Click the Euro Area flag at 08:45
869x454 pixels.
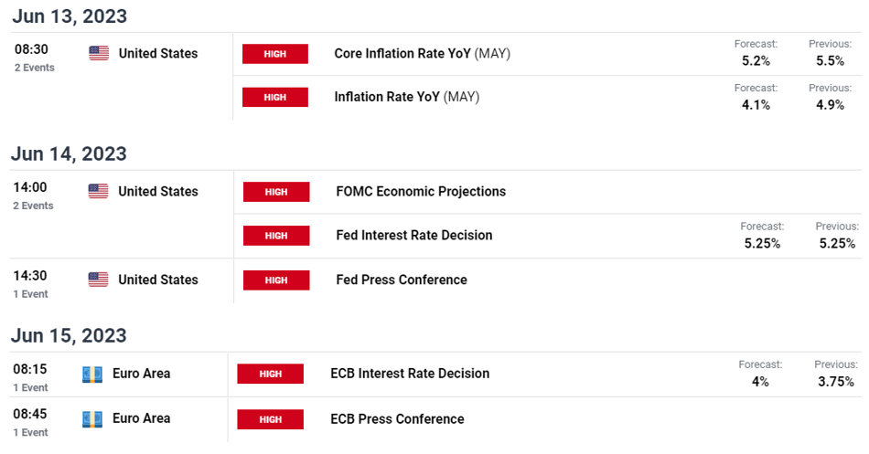pos(92,419)
